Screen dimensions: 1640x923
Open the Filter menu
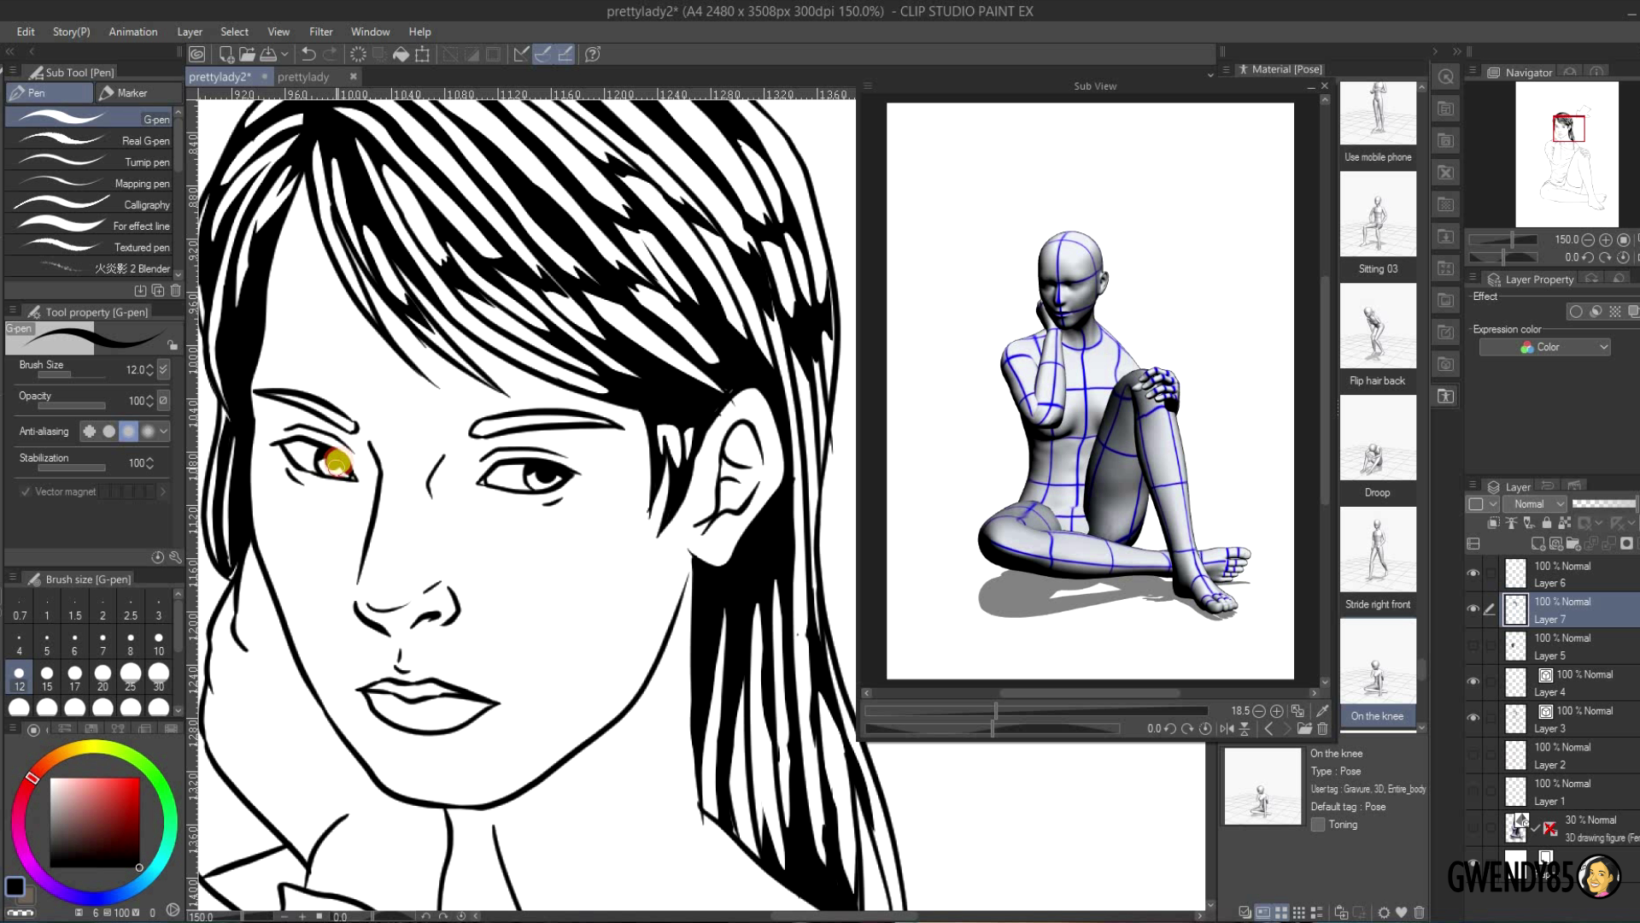coord(320,32)
